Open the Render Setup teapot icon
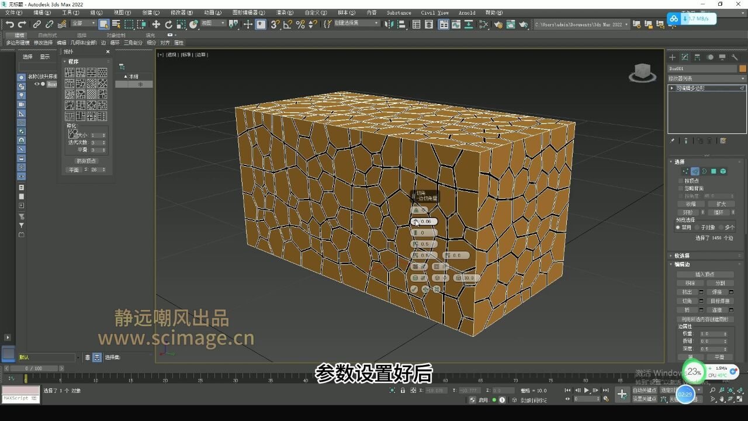The image size is (748, 421). (498, 24)
